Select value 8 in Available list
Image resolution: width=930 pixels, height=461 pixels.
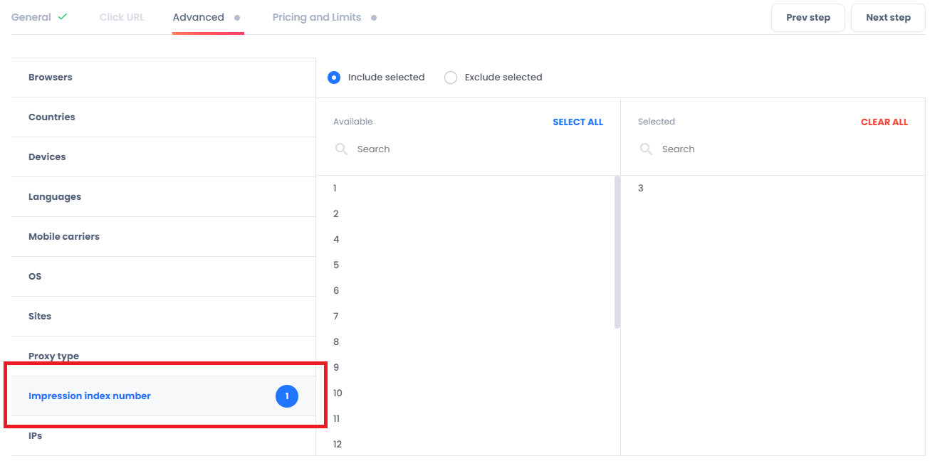468,342
